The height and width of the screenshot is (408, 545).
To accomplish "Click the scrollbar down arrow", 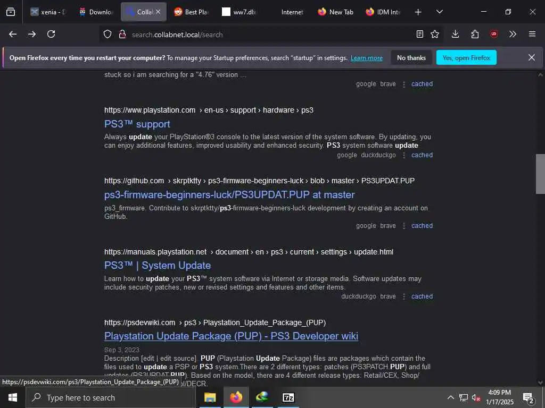I will (x=540, y=382).
